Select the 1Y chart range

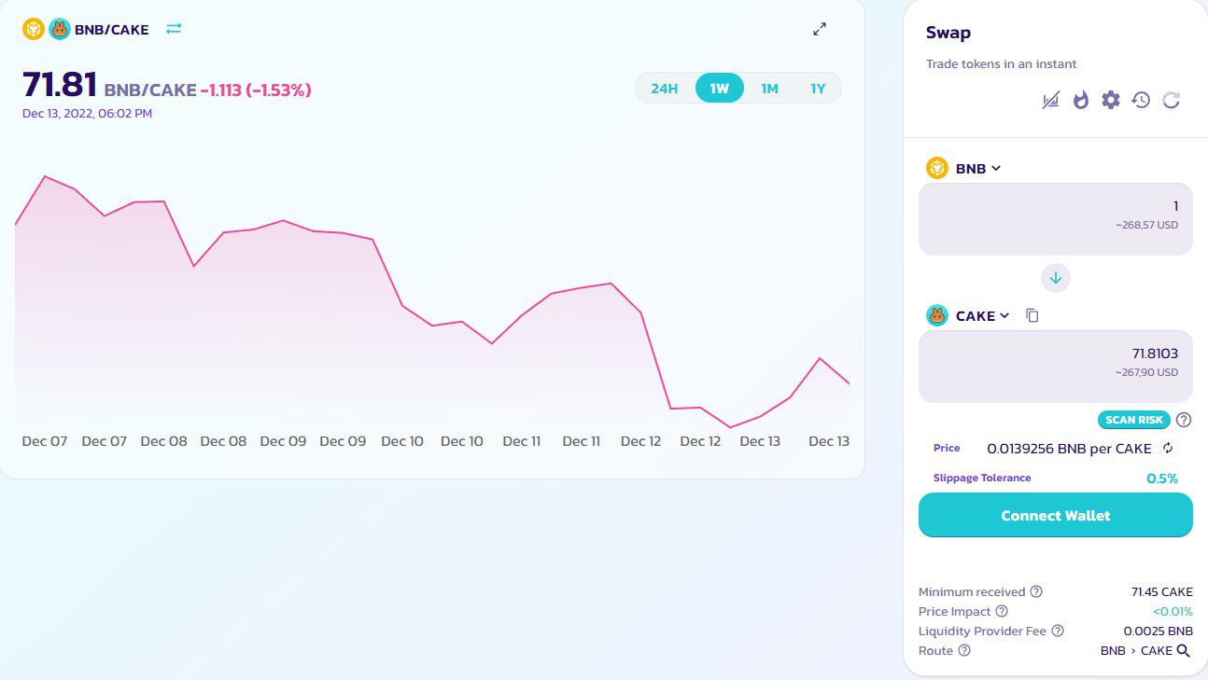pos(818,89)
